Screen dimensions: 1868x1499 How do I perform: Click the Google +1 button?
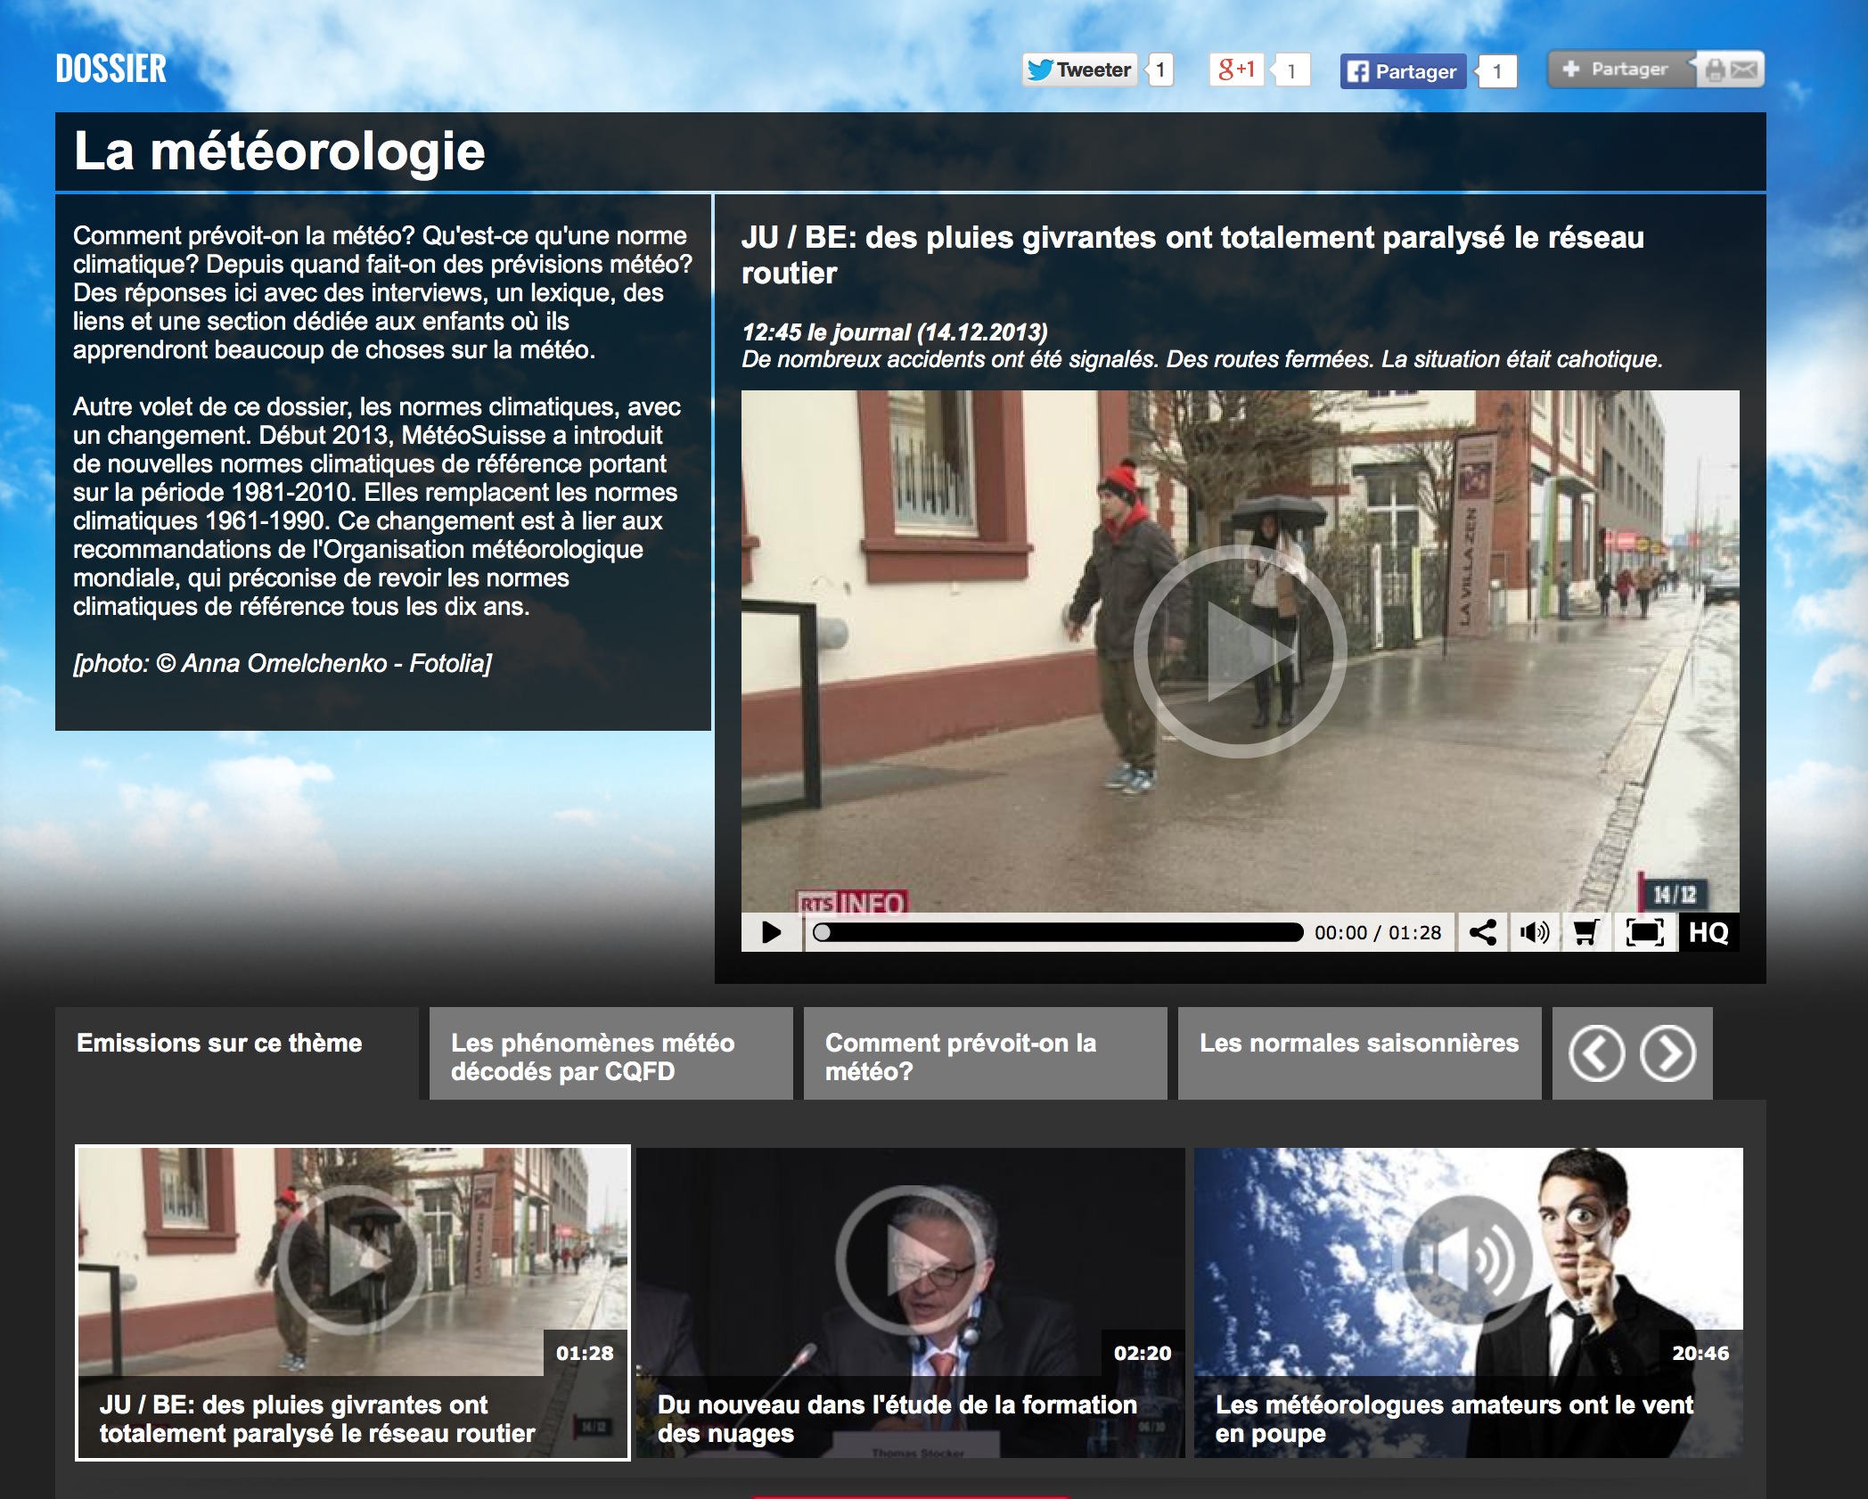click(x=1236, y=70)
